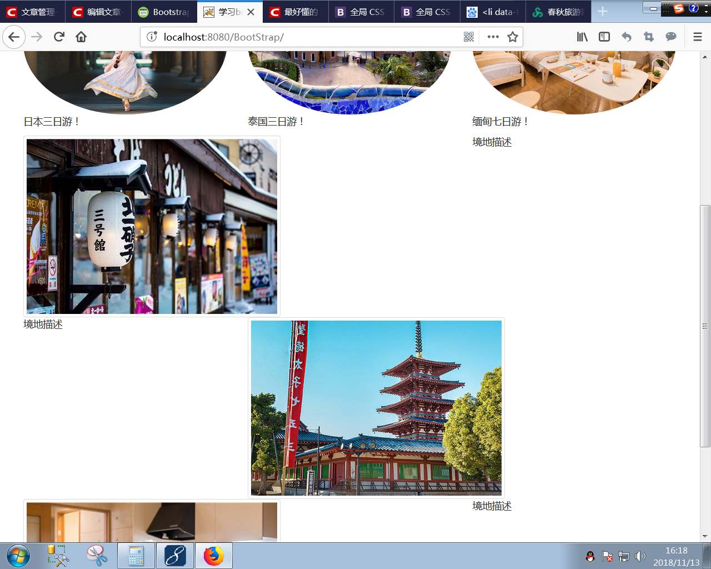
Task: Click the Japanese lantern street thumbnail
Action: coord(152,226)
